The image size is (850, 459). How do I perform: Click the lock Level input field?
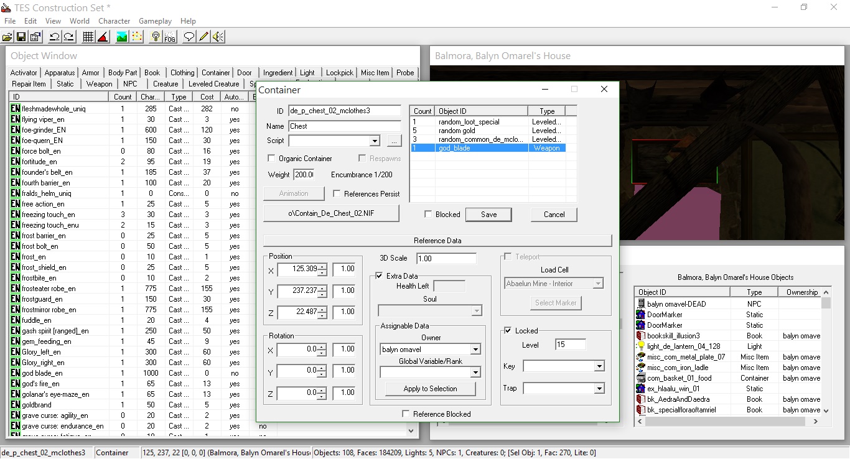point(571,345)
